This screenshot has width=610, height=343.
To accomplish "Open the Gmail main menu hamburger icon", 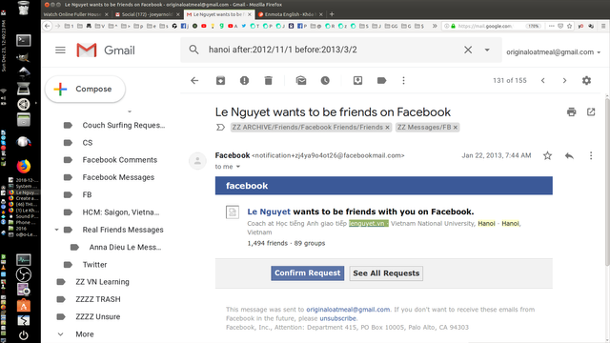I will pyautogui.click(x=60, y=50).
